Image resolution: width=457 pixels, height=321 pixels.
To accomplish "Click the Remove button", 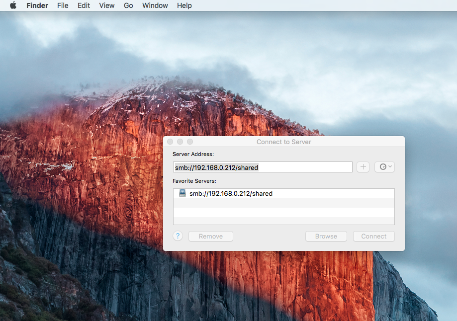I will pos(211,236).
